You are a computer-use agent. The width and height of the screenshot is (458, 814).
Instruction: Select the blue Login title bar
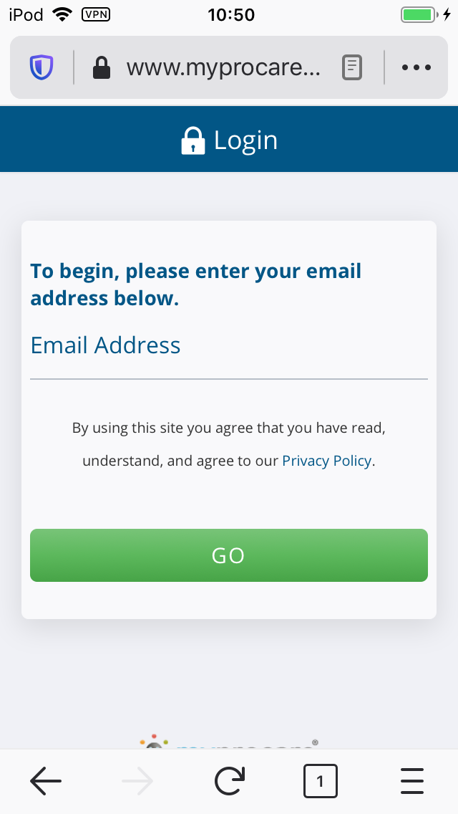coord(229,139)
